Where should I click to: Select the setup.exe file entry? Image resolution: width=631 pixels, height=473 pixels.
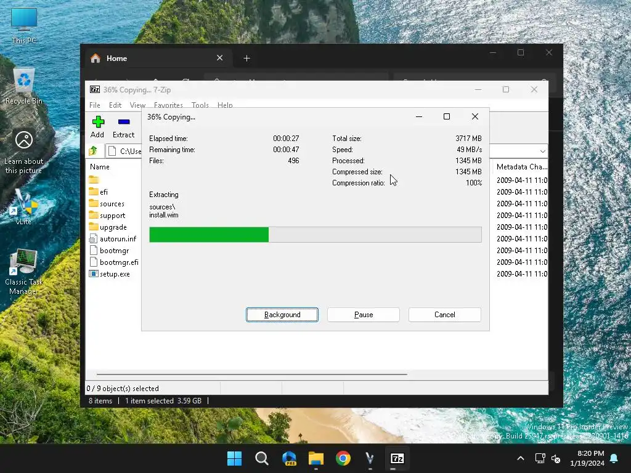[110, 273]
